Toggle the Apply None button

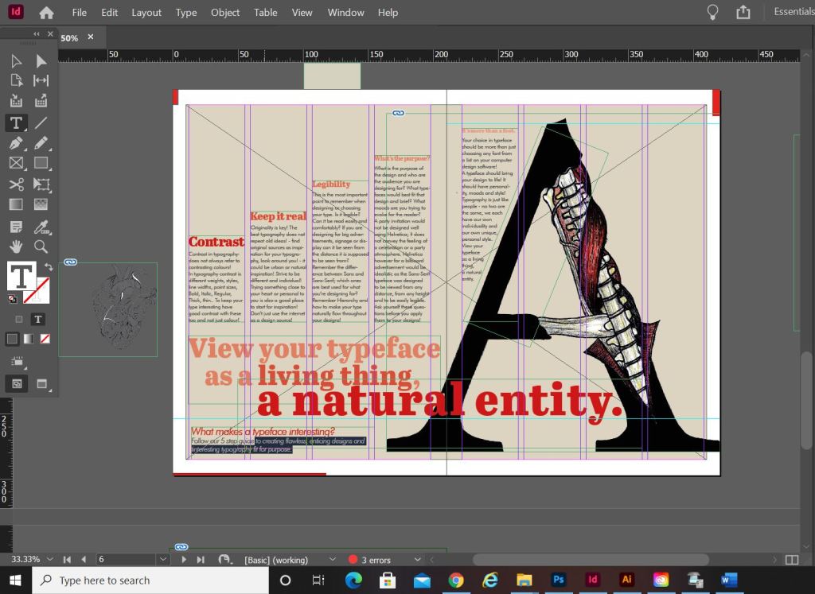coord(45,339)
